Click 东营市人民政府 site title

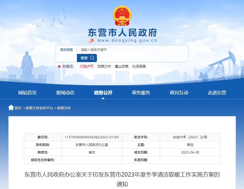[x=122, y=33]
